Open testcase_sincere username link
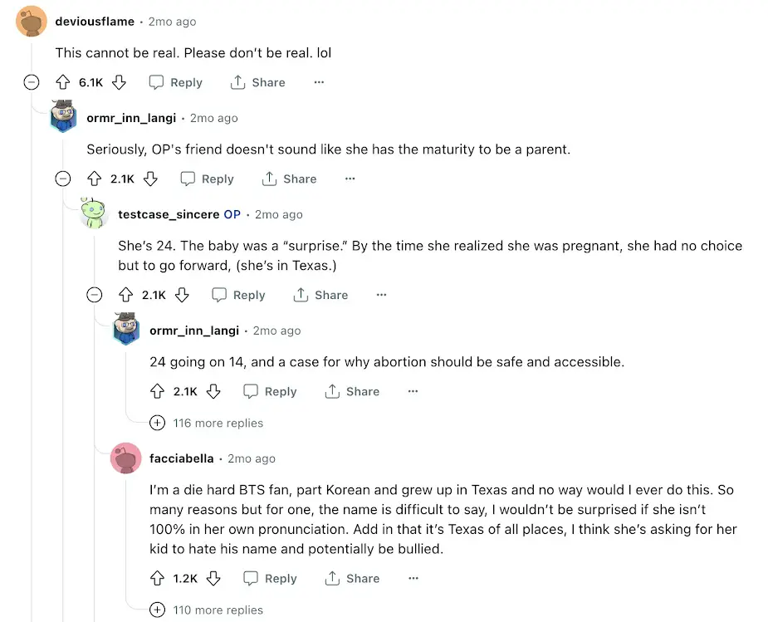Screen dimensions: 768x622 169,214
